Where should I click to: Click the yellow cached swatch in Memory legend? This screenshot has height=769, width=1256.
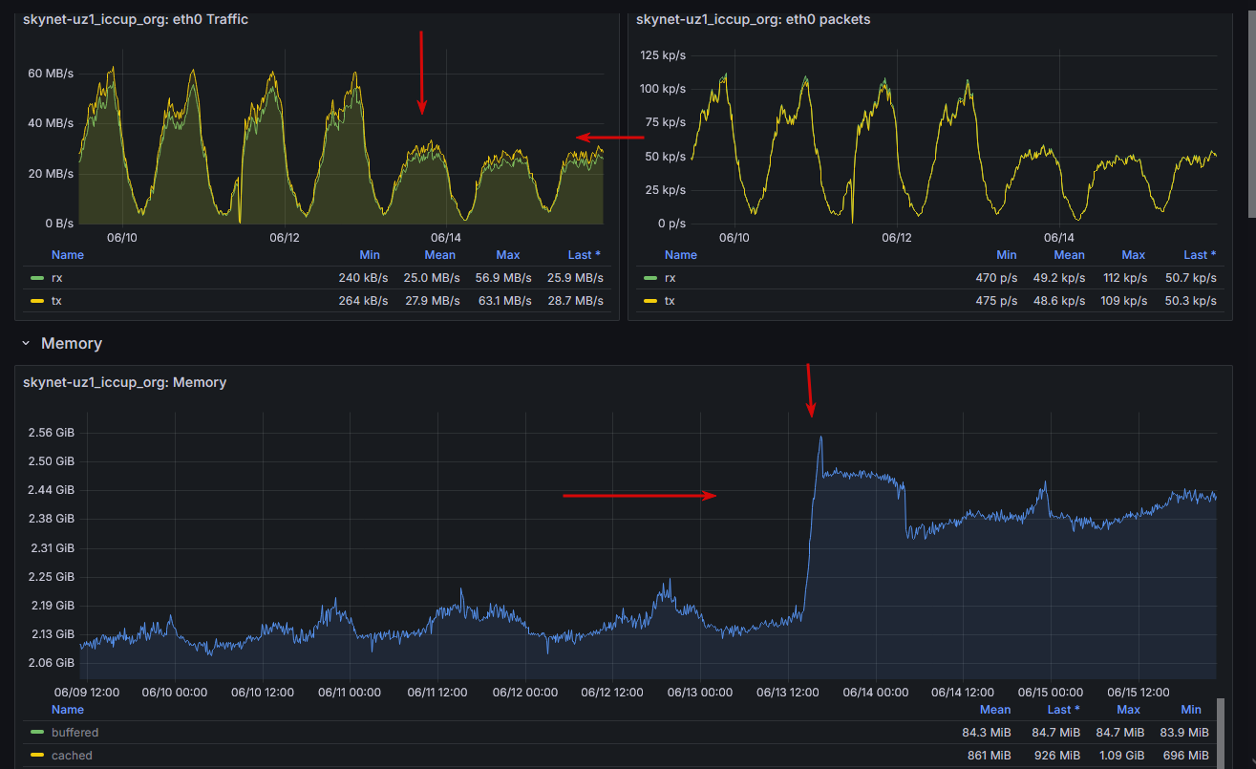pos(37,756)
